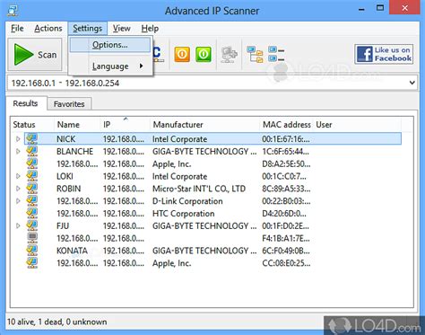Open the View menu
The image size is (425, 335).
[122, 29]
